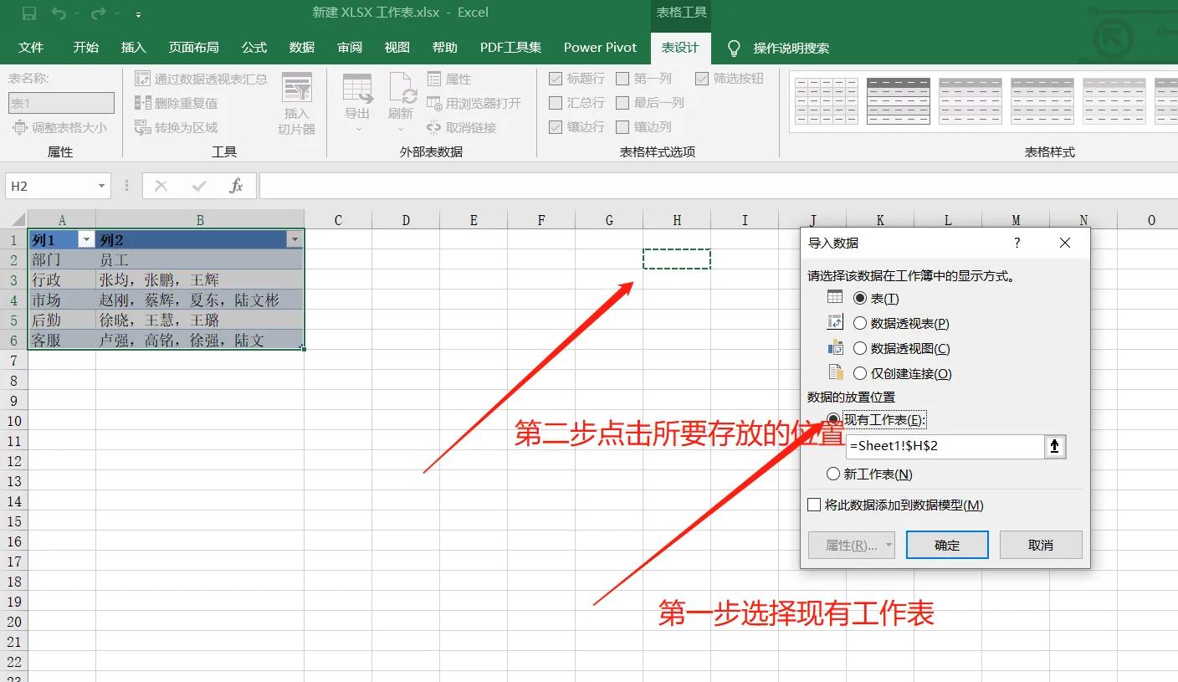The height and width of the screenshot is (682, 1178).
Task: Click the Save icon in quick access toolbar
Action: tap(28, 13)
